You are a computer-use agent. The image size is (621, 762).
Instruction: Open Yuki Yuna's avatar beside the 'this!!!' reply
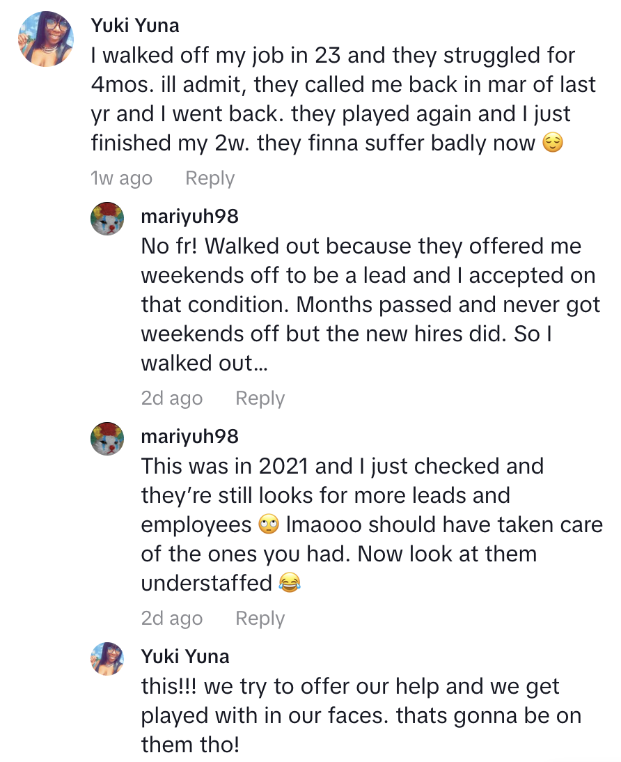point(107,659)
